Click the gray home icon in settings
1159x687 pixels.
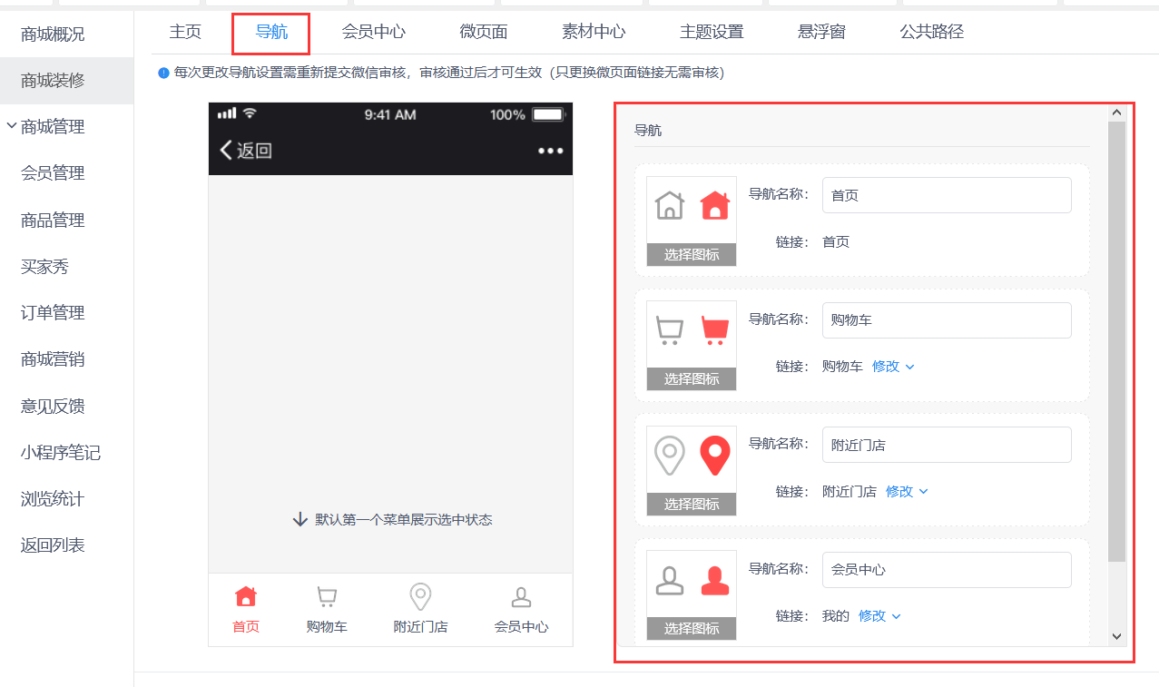(670, 205)
